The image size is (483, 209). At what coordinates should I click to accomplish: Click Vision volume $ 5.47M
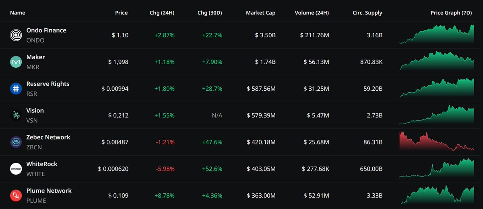pyautogui.click(x=318, y=116)
